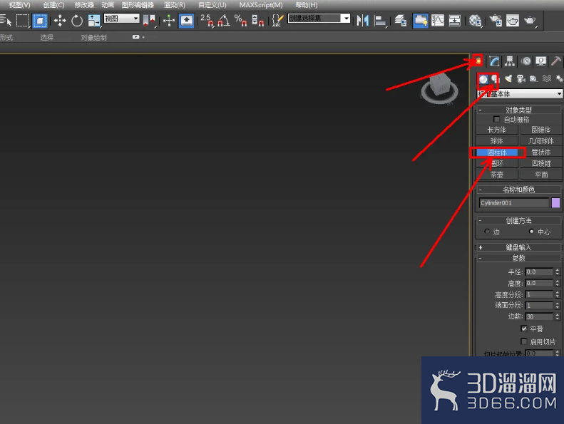Click the 平面 plane button
Viewport: 564px width, 424px height.
click(541, 175)
